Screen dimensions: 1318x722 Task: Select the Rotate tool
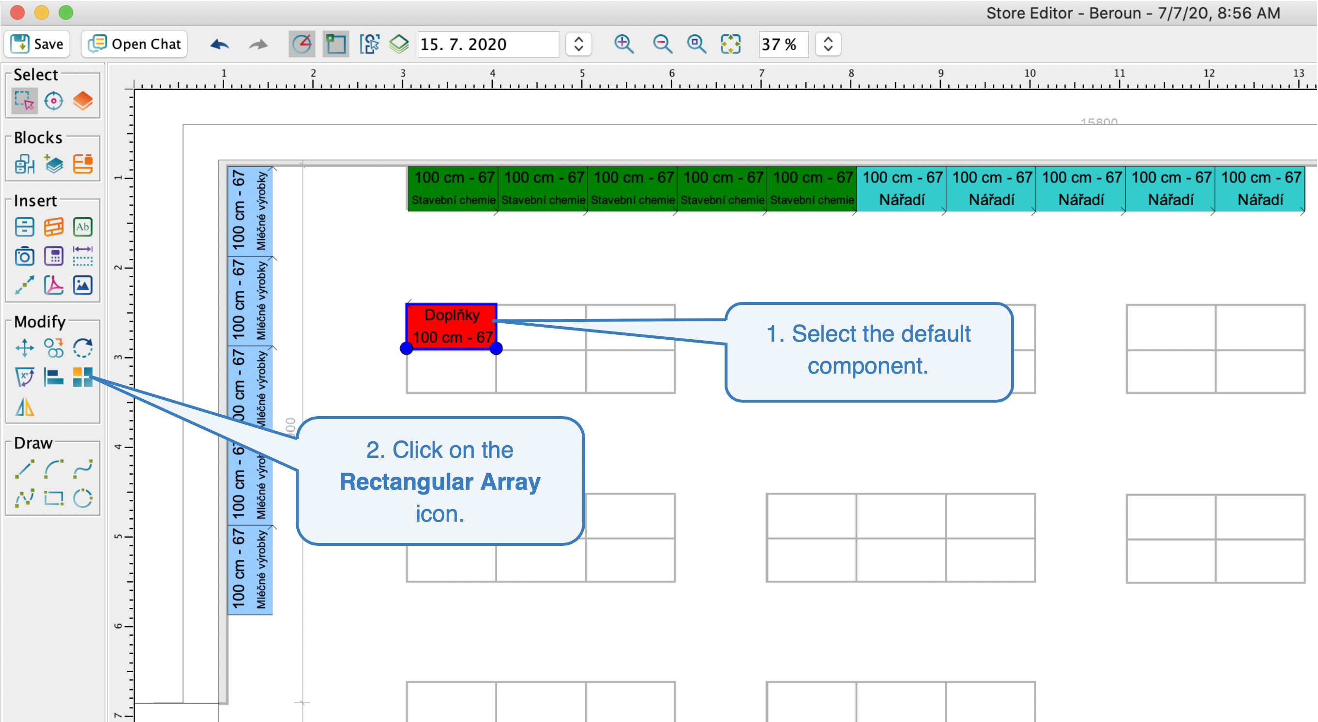(82, 348)
